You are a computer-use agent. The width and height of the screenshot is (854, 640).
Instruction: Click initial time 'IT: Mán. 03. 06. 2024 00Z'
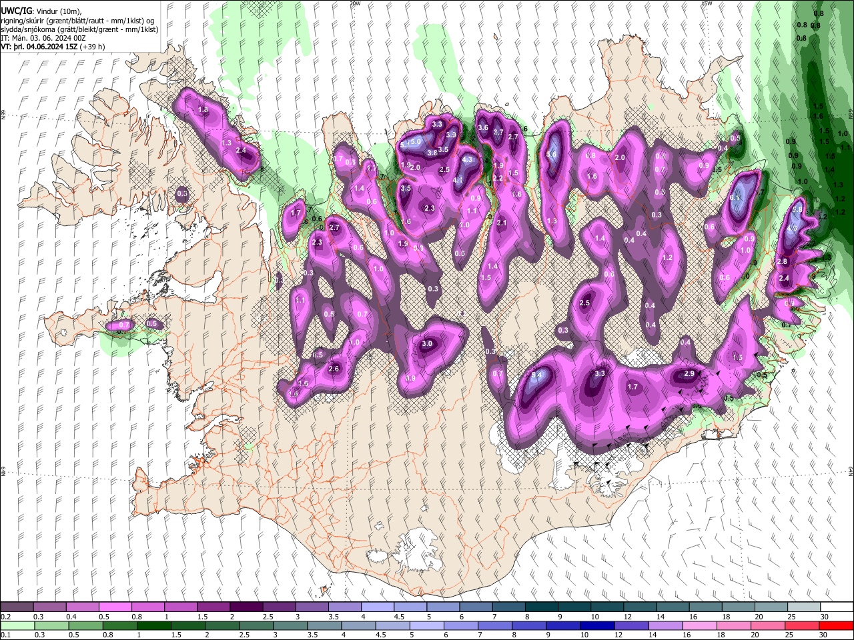coord(43,38)
